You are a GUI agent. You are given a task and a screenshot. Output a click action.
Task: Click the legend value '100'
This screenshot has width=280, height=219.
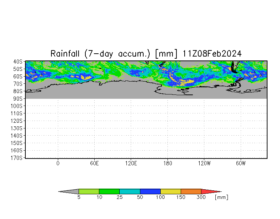(160, 198)
